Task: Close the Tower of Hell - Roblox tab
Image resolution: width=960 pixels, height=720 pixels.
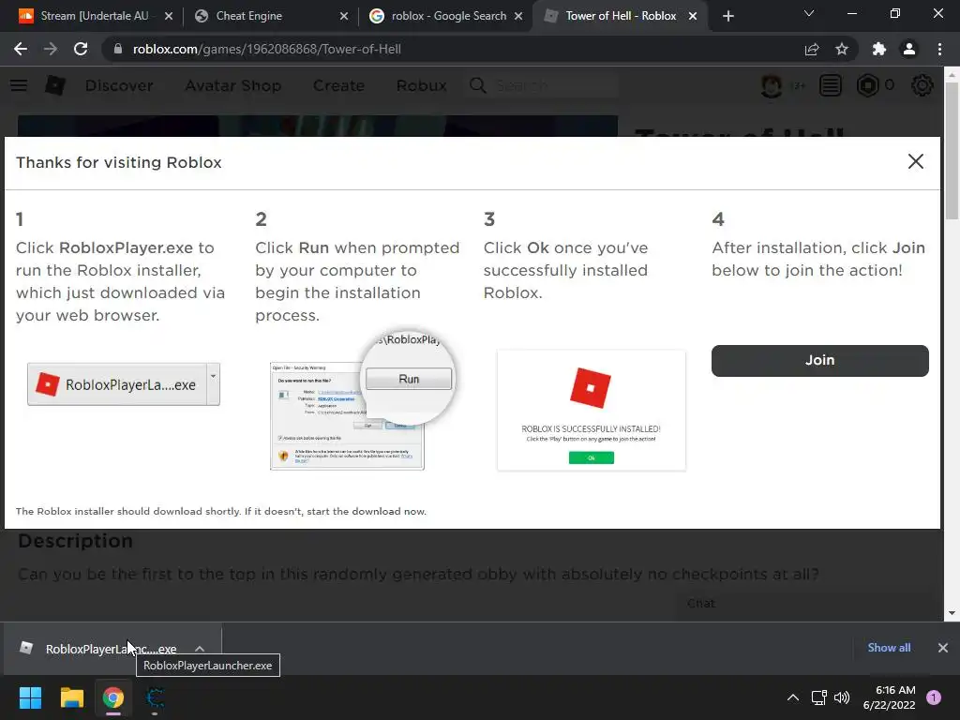Action: point(693,16)
